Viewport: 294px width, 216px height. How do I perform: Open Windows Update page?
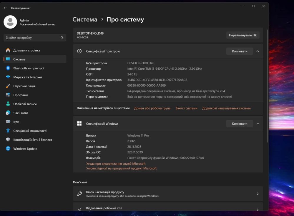[x=35, y=148]
